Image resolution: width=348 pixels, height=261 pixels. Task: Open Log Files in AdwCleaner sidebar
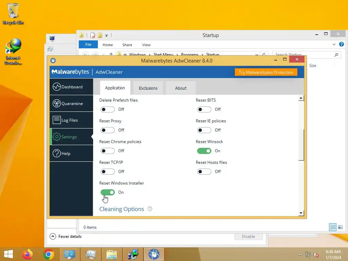coord(71,120)
